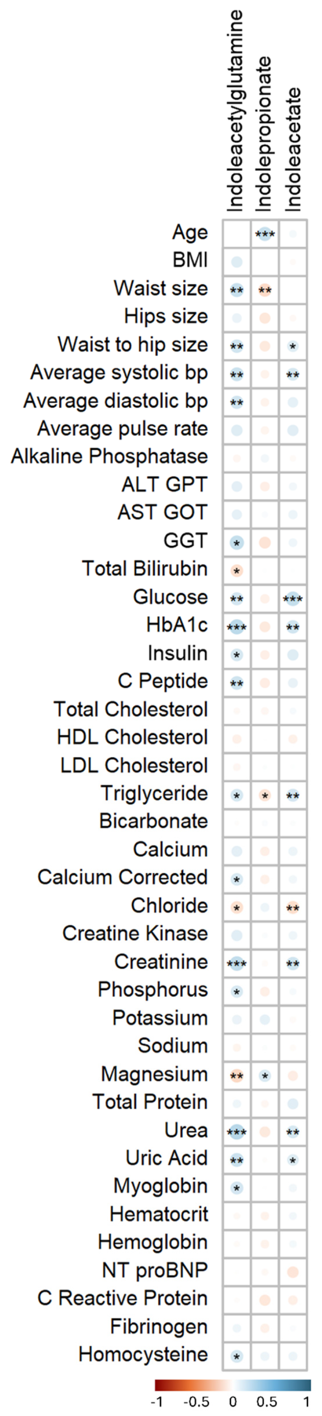Click the Average systolic bp row label
This screenshot has width=322, height=1416.
(119, 373)
